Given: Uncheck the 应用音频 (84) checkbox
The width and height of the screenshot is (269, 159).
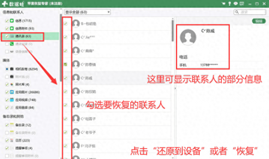Looking at the screenshot, I should click(x=7, y=108).
